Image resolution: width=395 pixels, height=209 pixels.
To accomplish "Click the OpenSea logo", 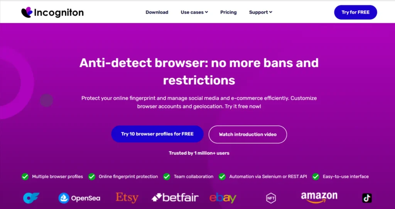I will [79, 198].
